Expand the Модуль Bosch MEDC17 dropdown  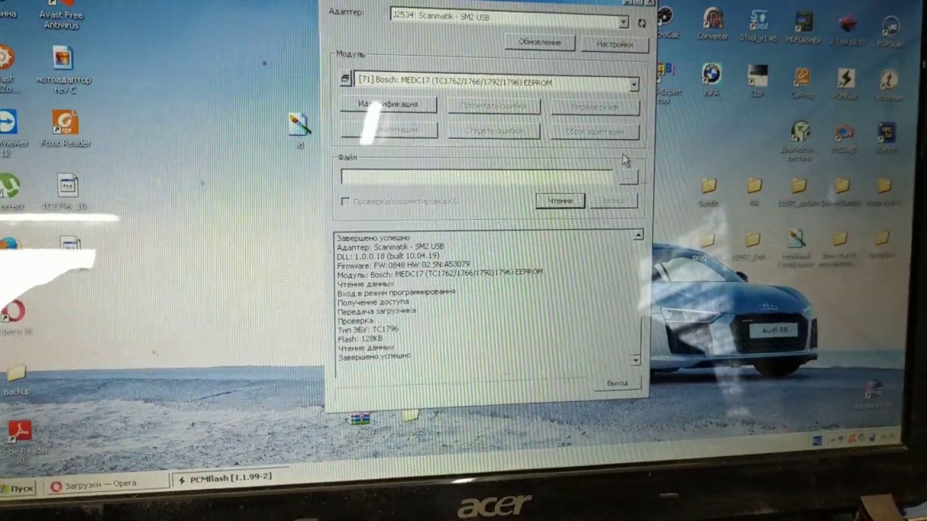634,85
